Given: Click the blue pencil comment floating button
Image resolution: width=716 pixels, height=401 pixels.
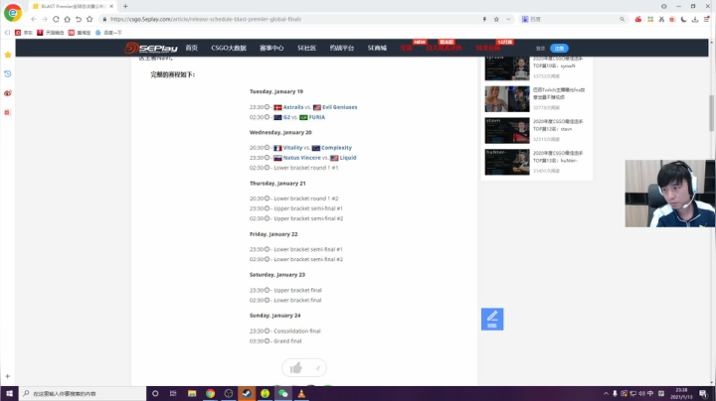Looking at the screenshot, I should (492, 319).
